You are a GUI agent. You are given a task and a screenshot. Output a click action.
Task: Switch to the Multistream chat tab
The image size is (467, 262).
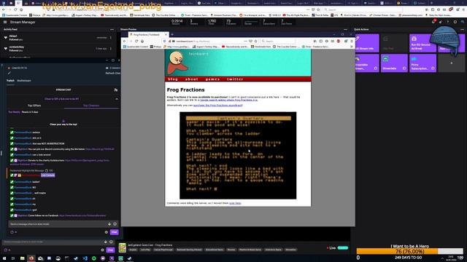[24, 81]
